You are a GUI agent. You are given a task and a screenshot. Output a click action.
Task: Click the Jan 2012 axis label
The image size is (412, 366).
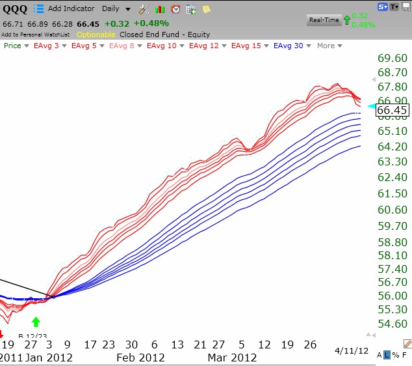[x=49, y=358]
